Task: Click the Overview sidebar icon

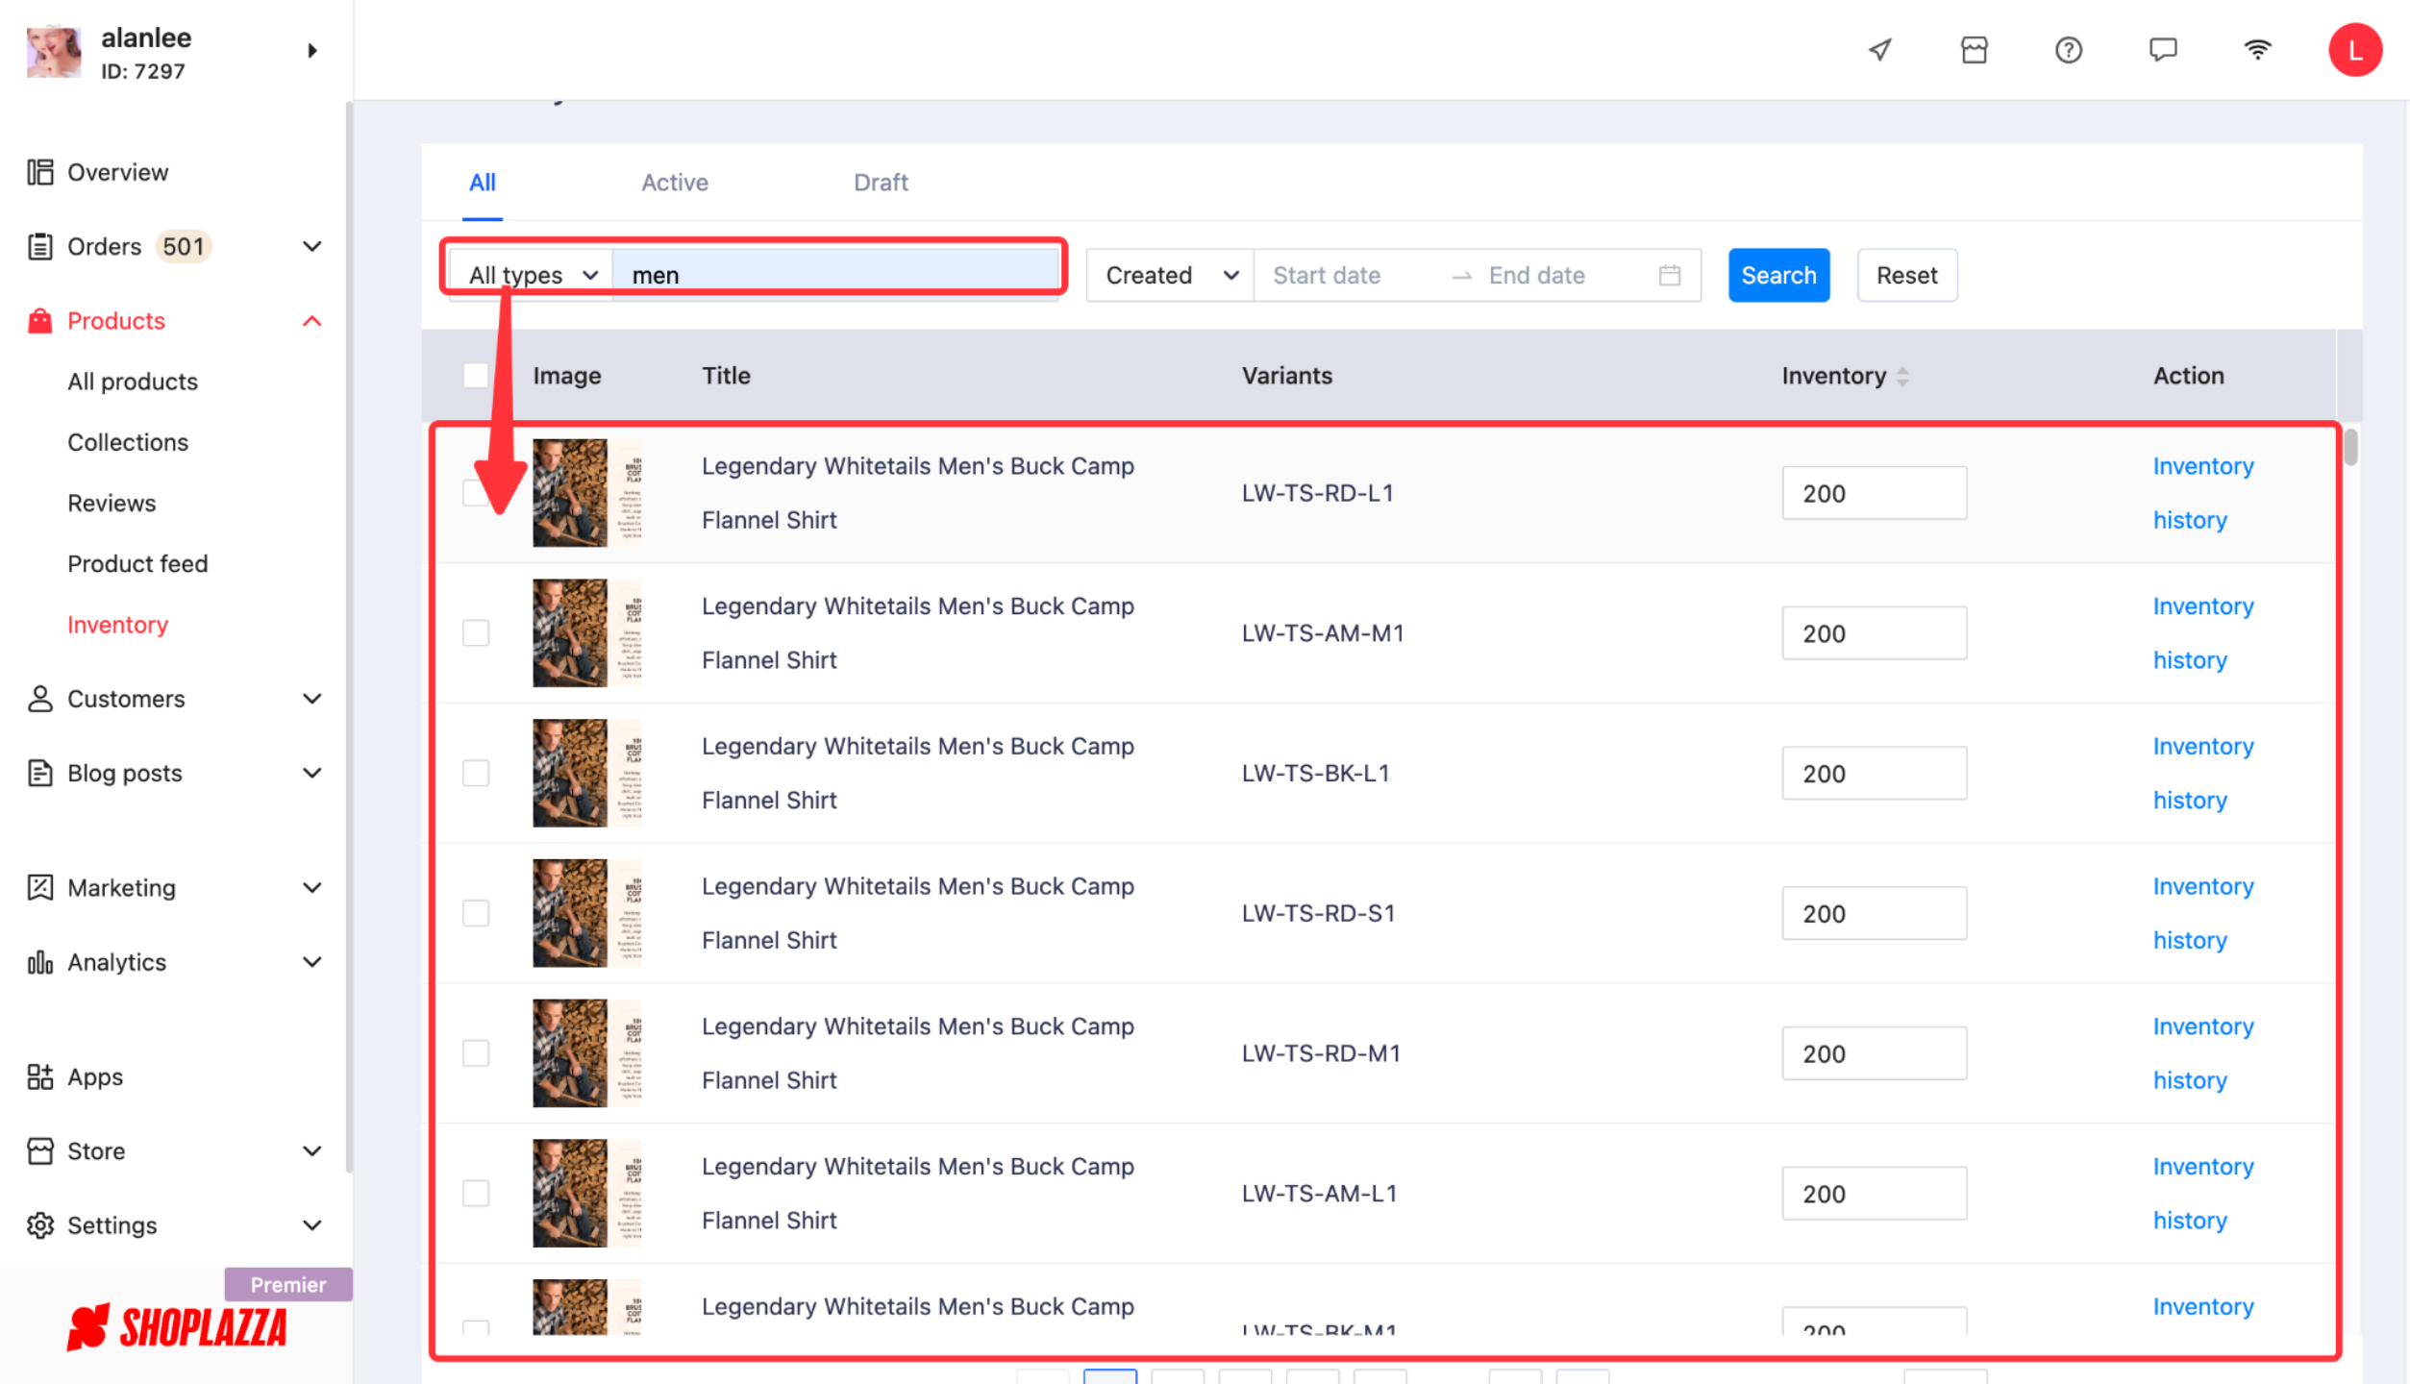Action: tap(40, 172)
